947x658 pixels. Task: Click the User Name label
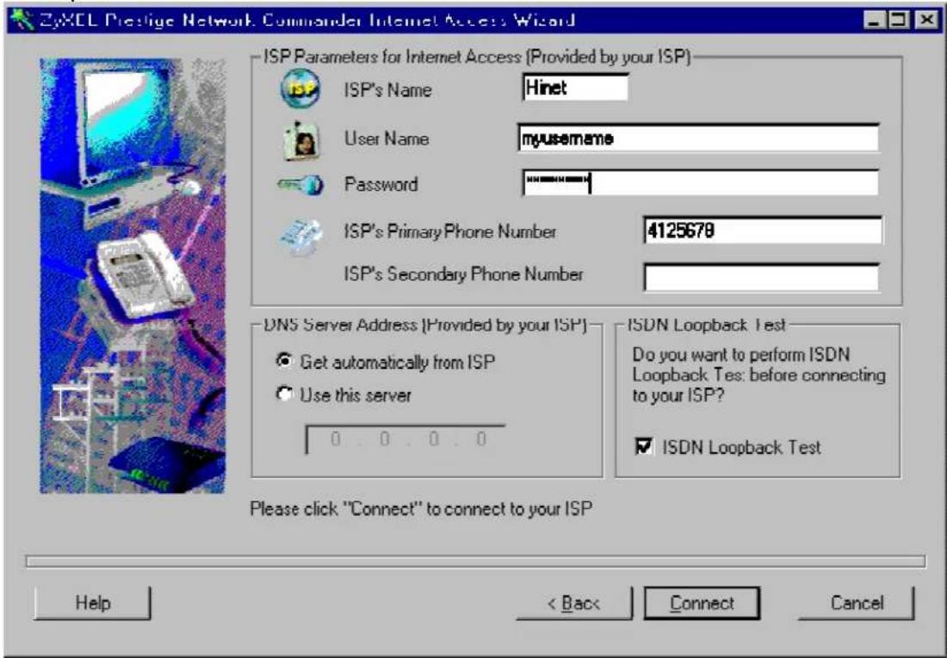click(387, 138)
